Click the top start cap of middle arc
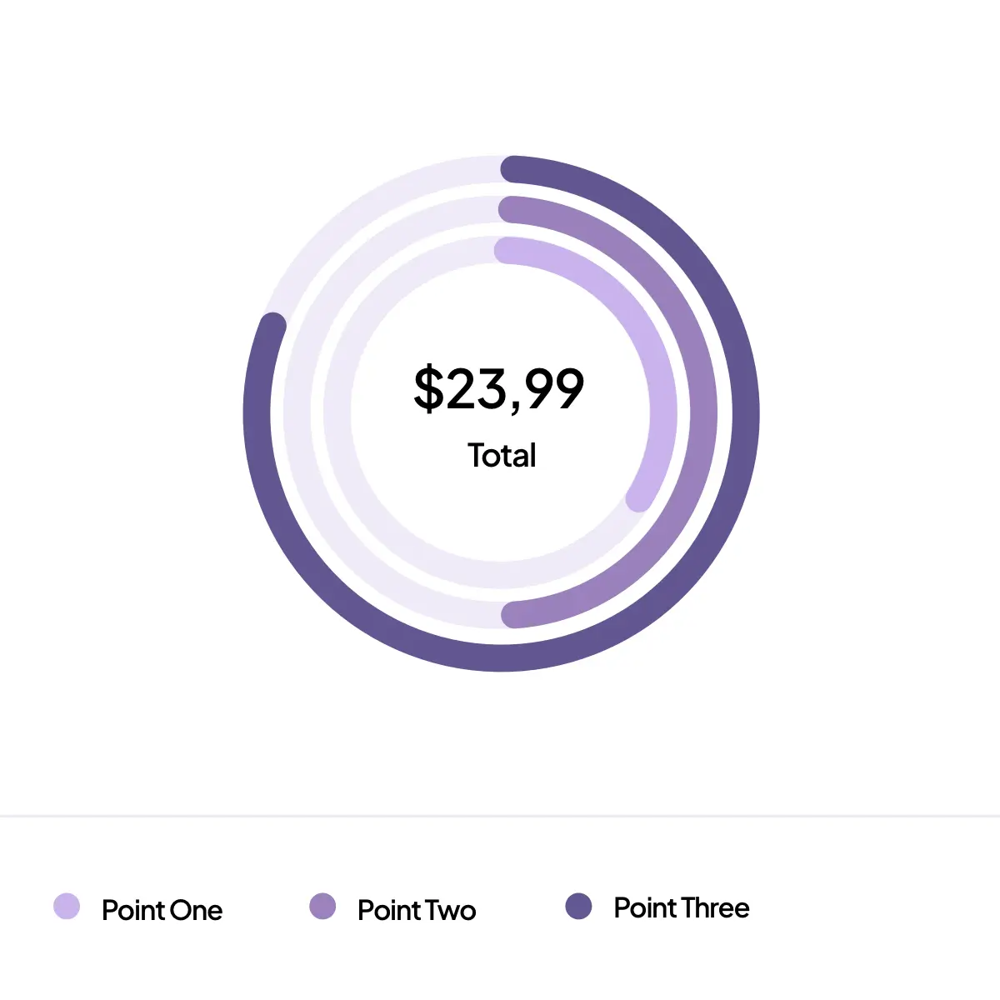 tap(512, 210)
